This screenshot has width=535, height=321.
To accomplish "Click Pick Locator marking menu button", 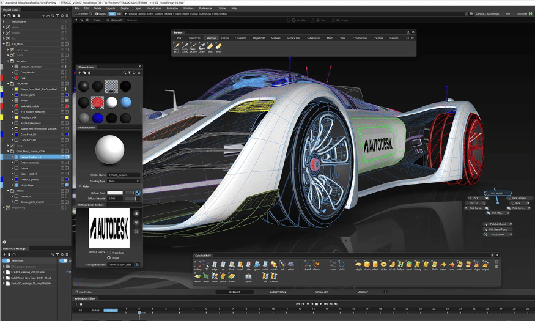I will coord(498,234).
